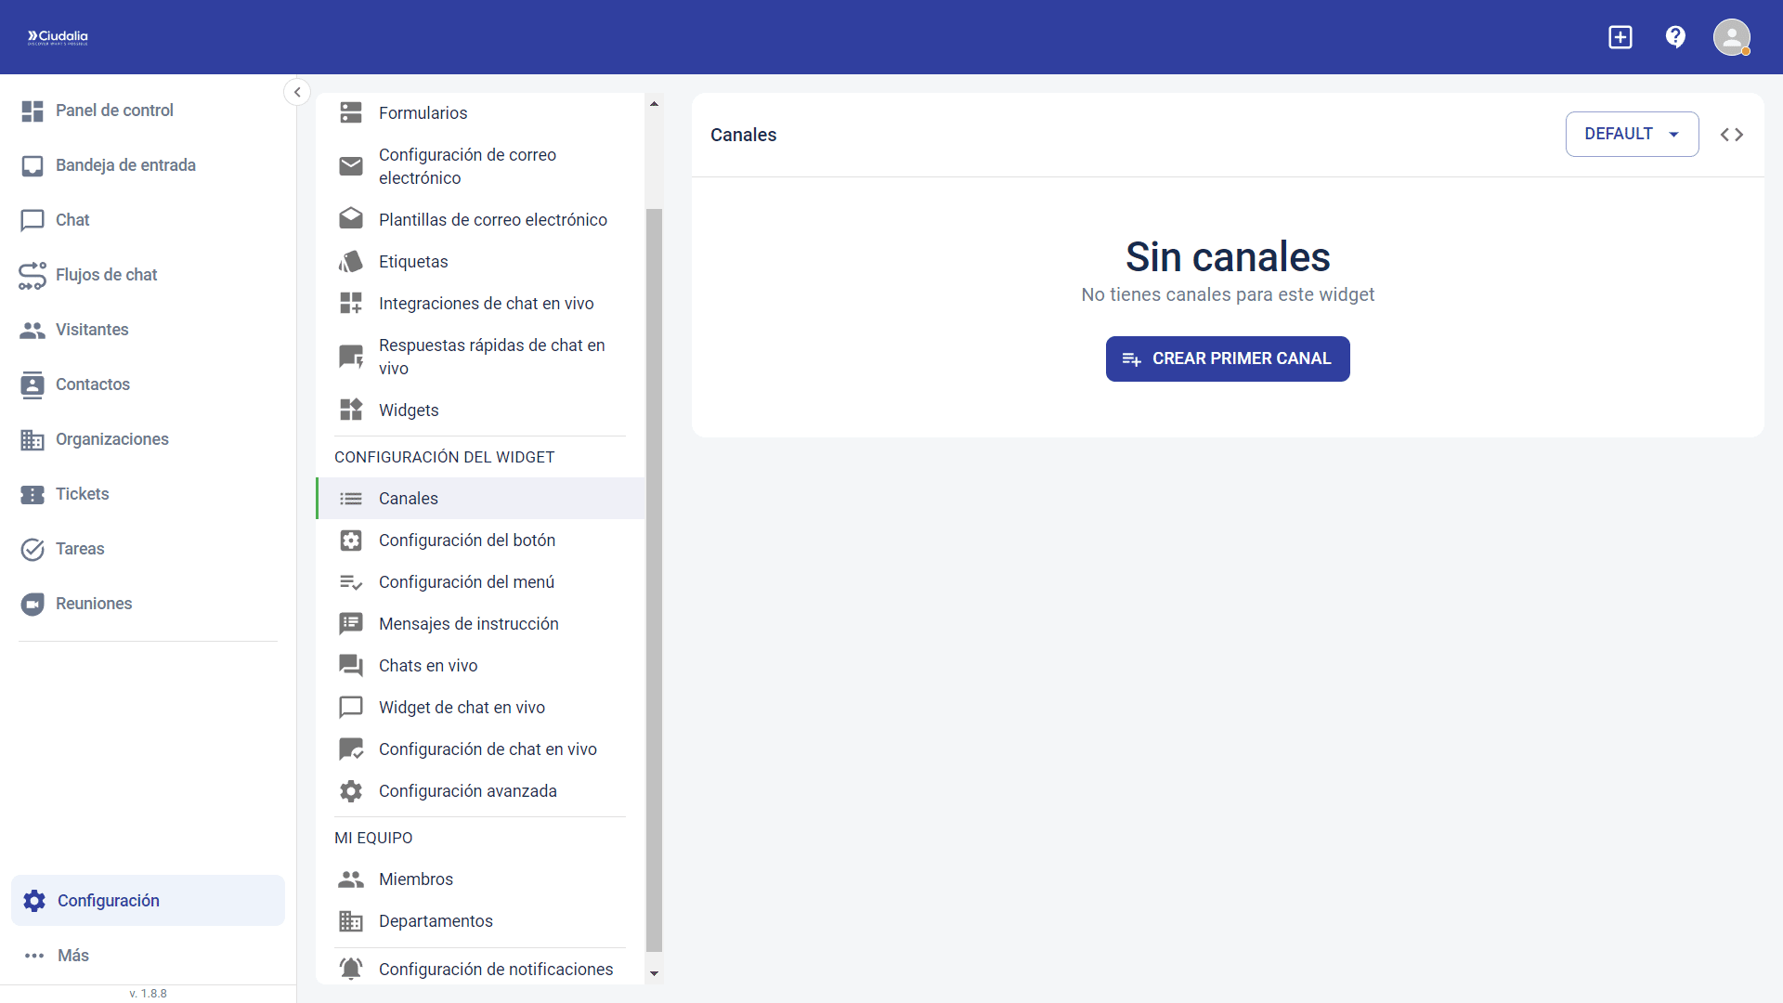Open Configuración del botón settings

[x=466, y=541]
